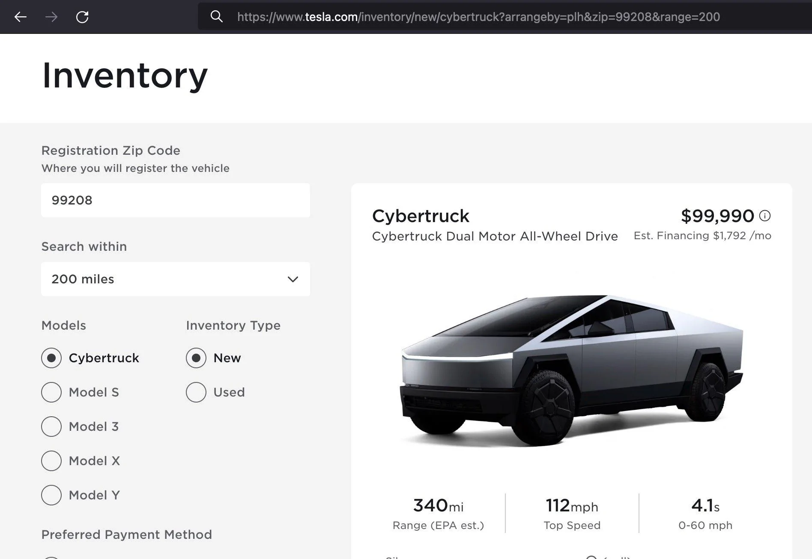812x559 pixels.
Task: Select the Model S radio button
Action: tap(51, 392)
